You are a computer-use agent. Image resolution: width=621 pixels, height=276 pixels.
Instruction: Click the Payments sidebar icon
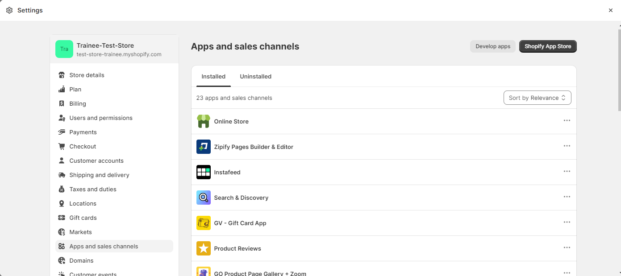click(x=61, y=132)
